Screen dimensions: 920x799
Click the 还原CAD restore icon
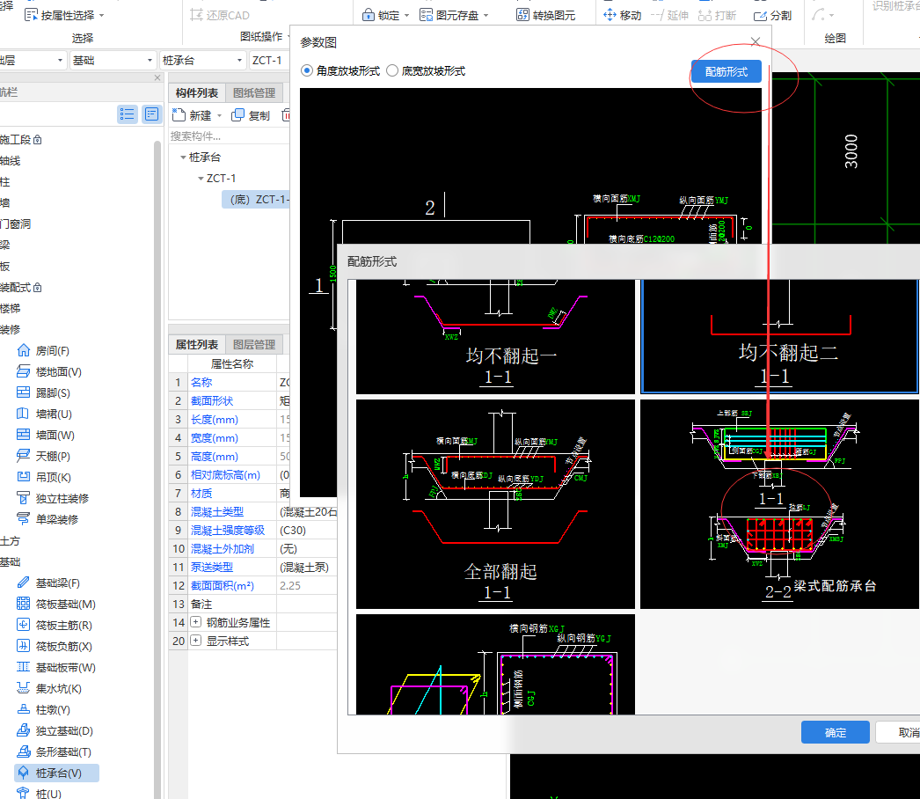click(x=196, y=15)
